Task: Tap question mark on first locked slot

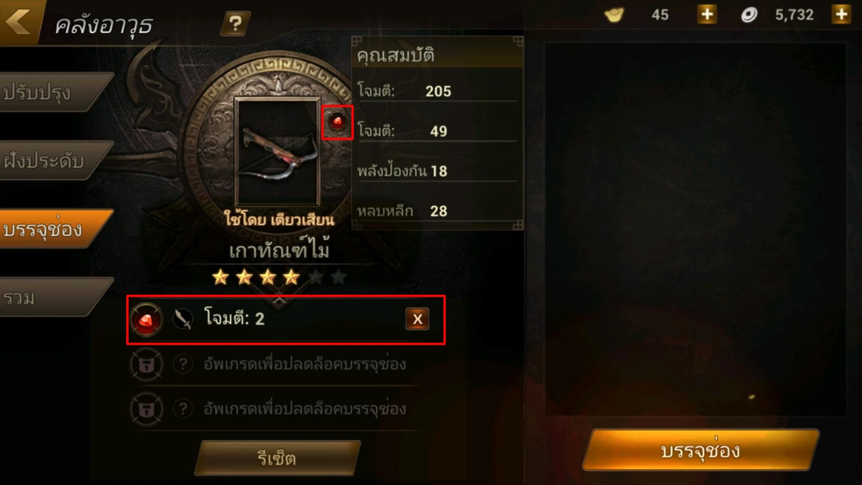Action: [x=183, y=364]
